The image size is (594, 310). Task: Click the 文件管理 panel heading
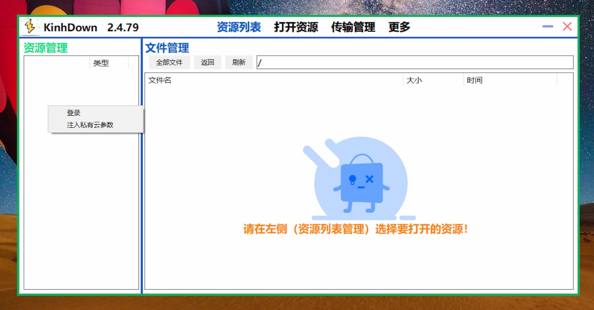coord(167,48)
